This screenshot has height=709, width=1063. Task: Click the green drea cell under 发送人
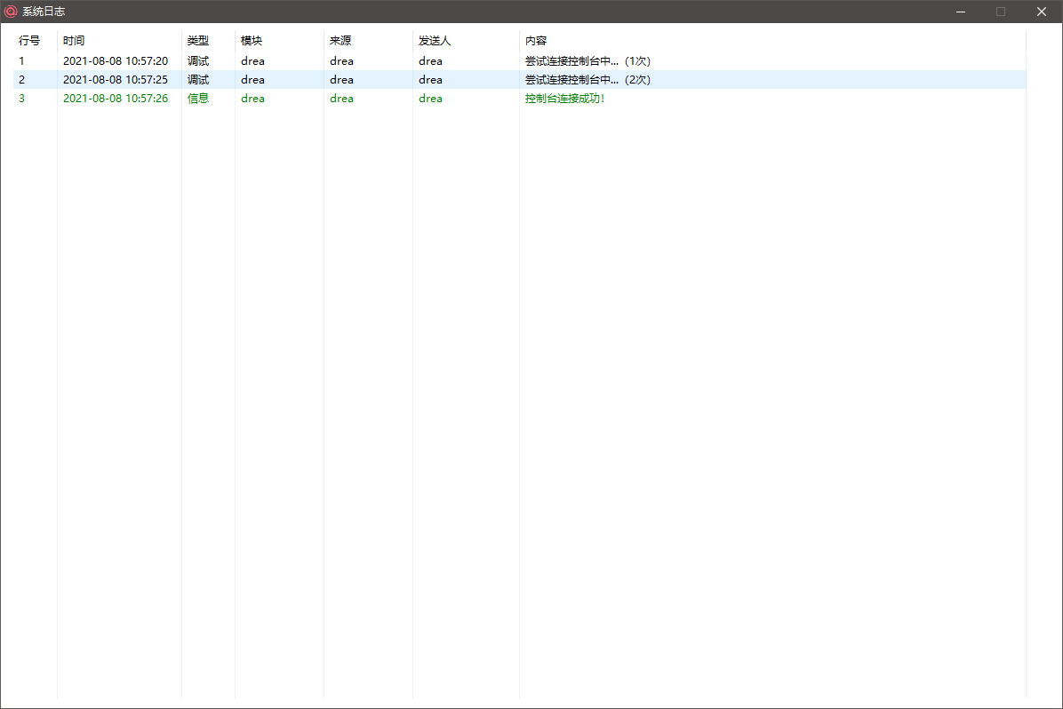[431, 99]
